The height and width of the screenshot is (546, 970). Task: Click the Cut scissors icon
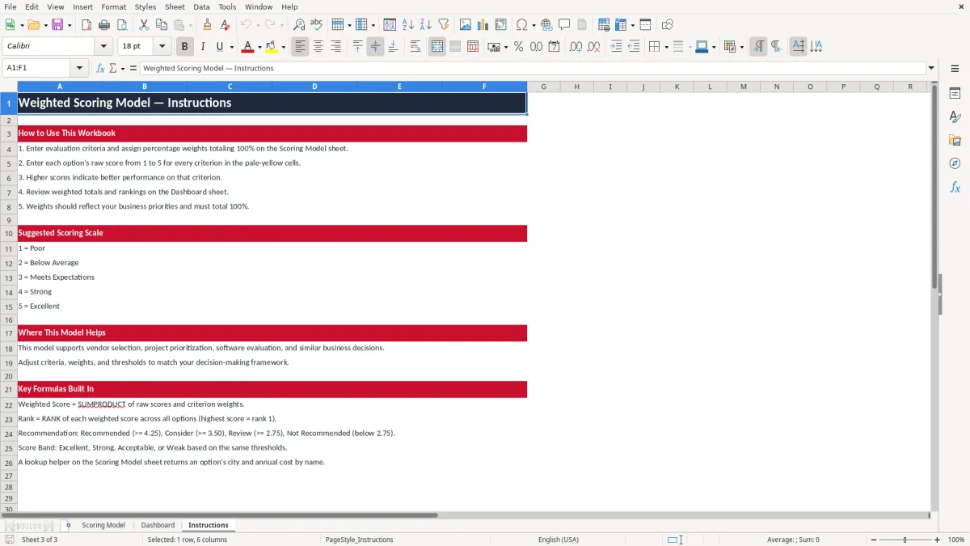pyautogui.click(x=144, y=25)
